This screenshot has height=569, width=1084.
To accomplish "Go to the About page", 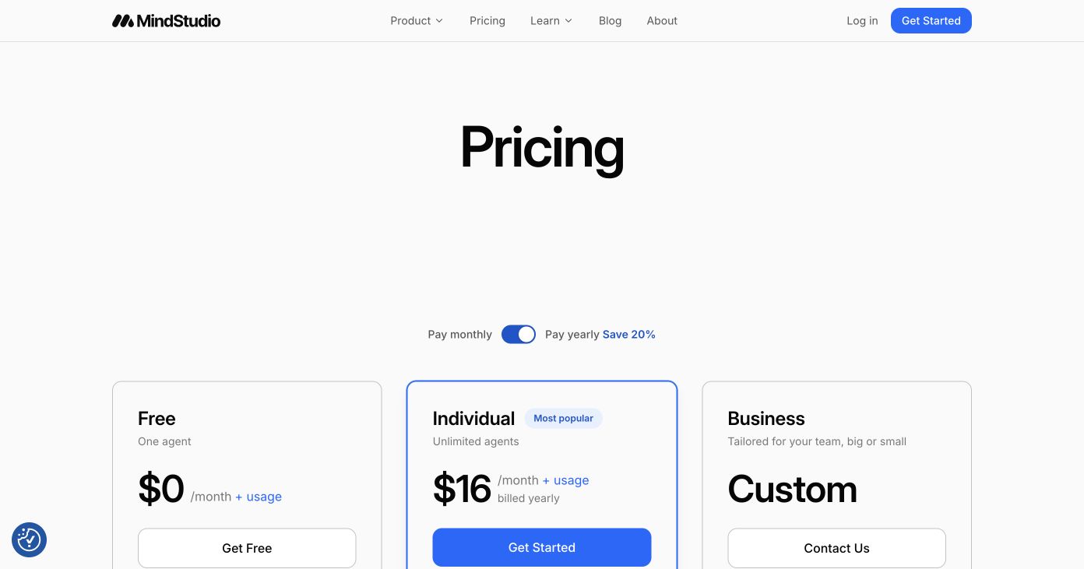I will coord(662,21).
